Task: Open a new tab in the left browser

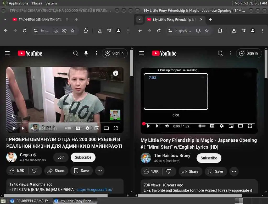Action: pyautogui.click(x=76, y=19)
